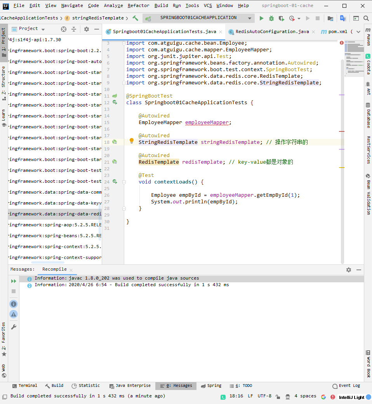Open the VCS menu
The image size is (372, 404).
pyautogui.click(x=208, y=5)
